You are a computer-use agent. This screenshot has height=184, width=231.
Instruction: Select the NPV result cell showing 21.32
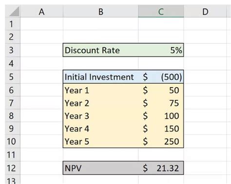pos(161,168)
